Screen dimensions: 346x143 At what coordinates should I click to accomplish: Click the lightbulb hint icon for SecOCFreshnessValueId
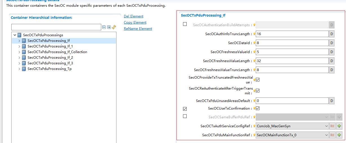pos(254,52)
